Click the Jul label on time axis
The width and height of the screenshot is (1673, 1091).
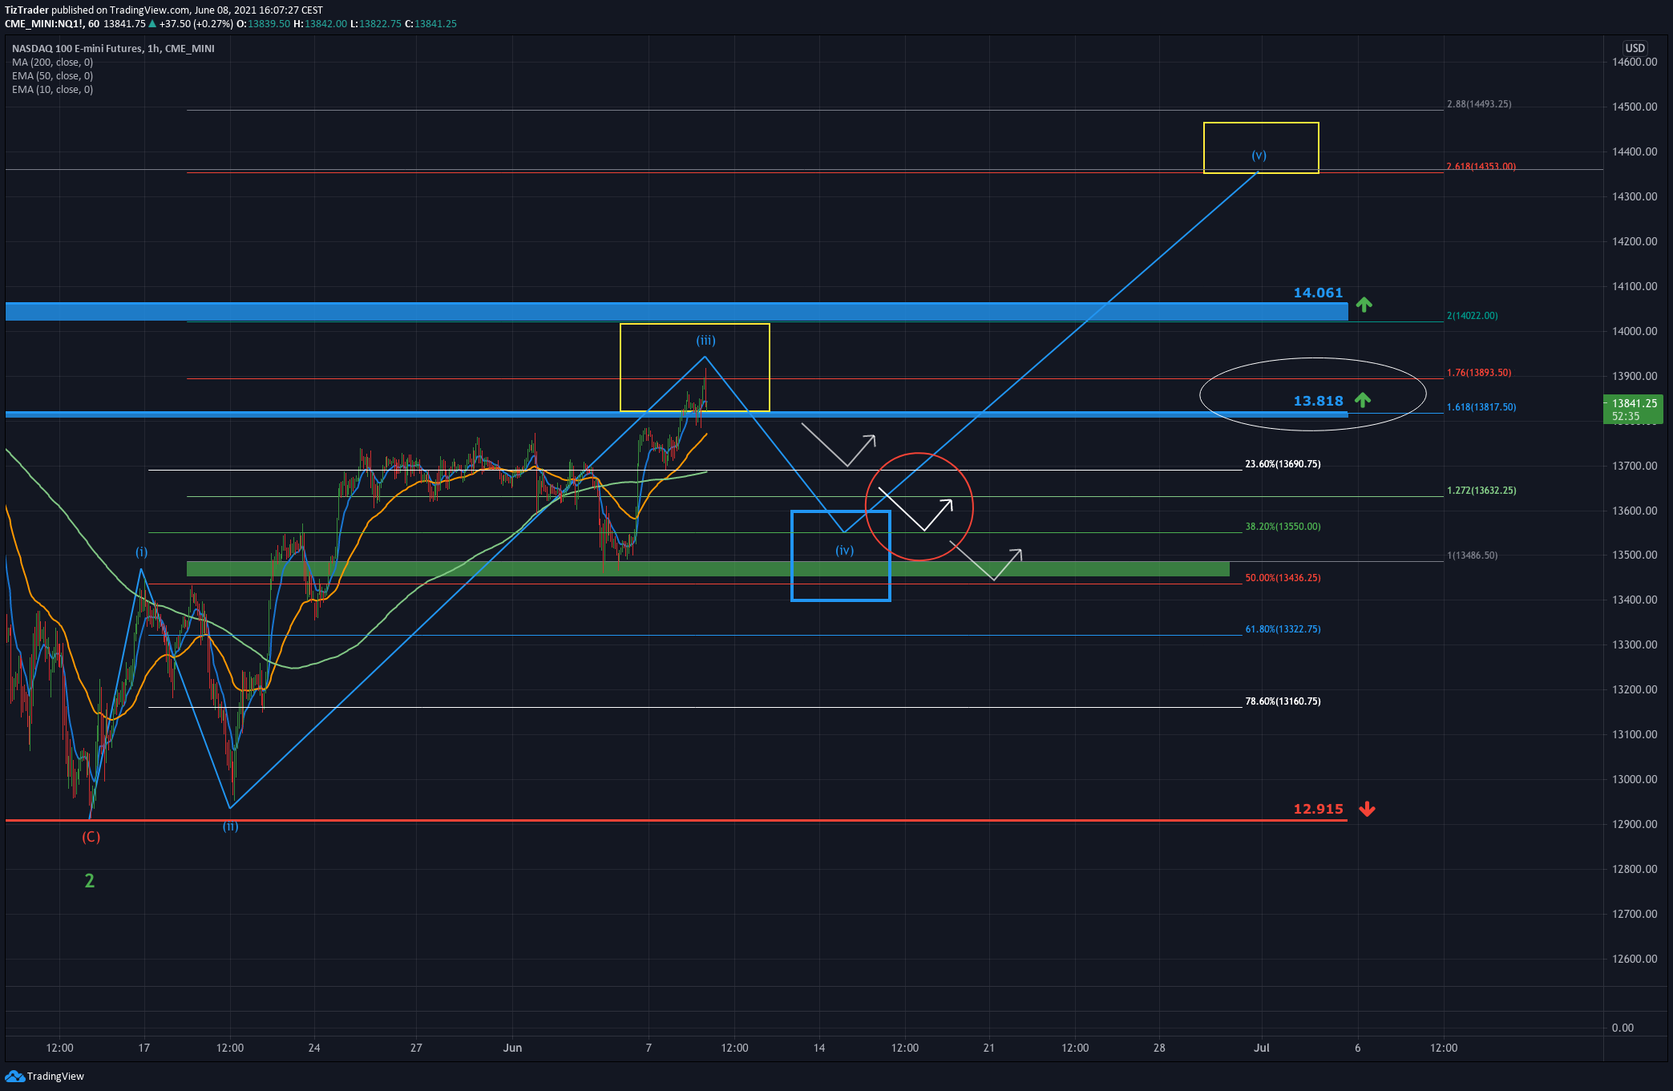pyautogui.click(x=1262, y=1048)
